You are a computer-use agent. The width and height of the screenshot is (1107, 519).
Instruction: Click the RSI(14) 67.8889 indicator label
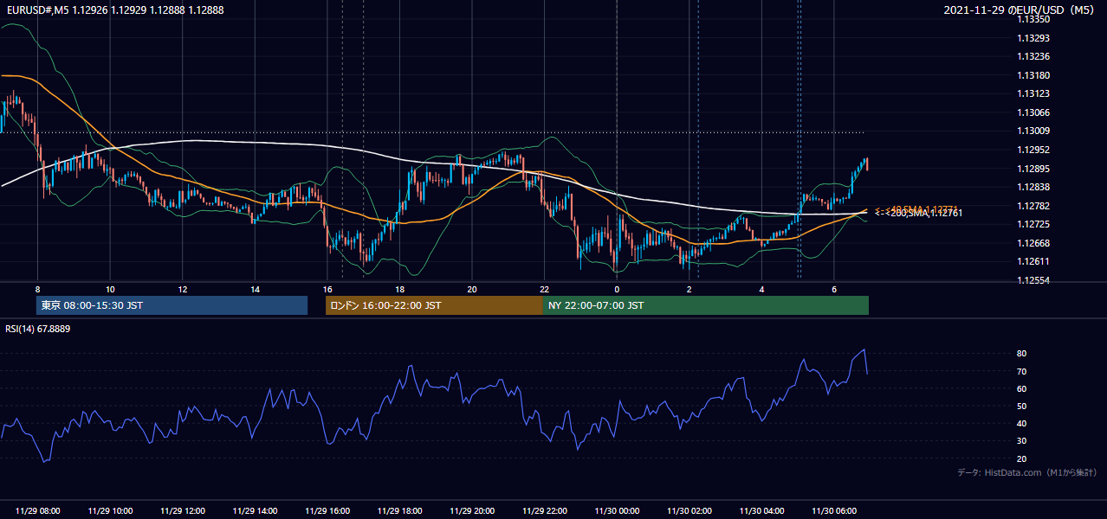[x=37, y=329]
